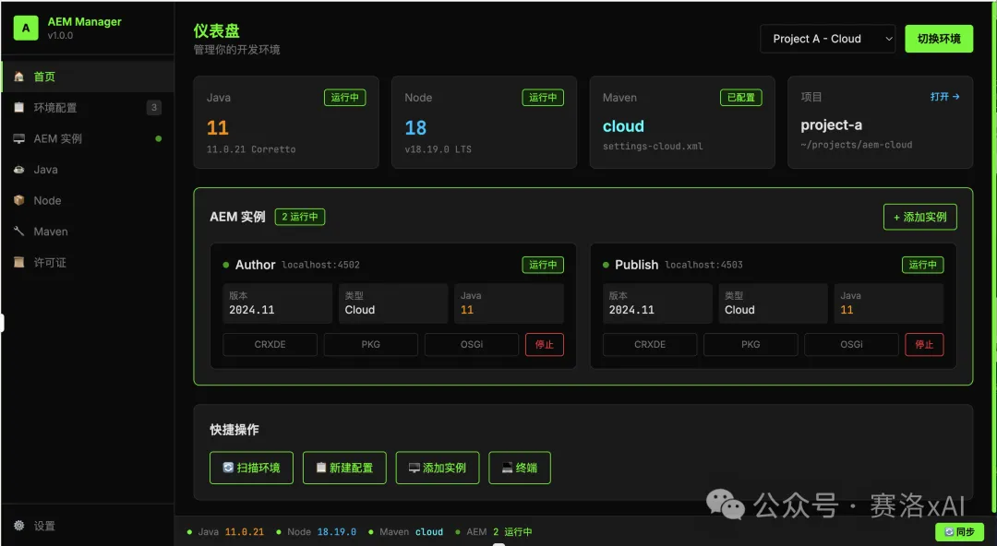Click the 3 badge on 环境配置

pos(154,108)
